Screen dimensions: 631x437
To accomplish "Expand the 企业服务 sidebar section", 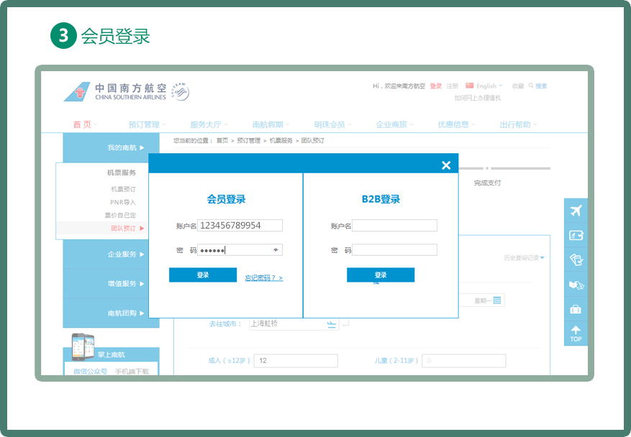I will tap(125, 254).
